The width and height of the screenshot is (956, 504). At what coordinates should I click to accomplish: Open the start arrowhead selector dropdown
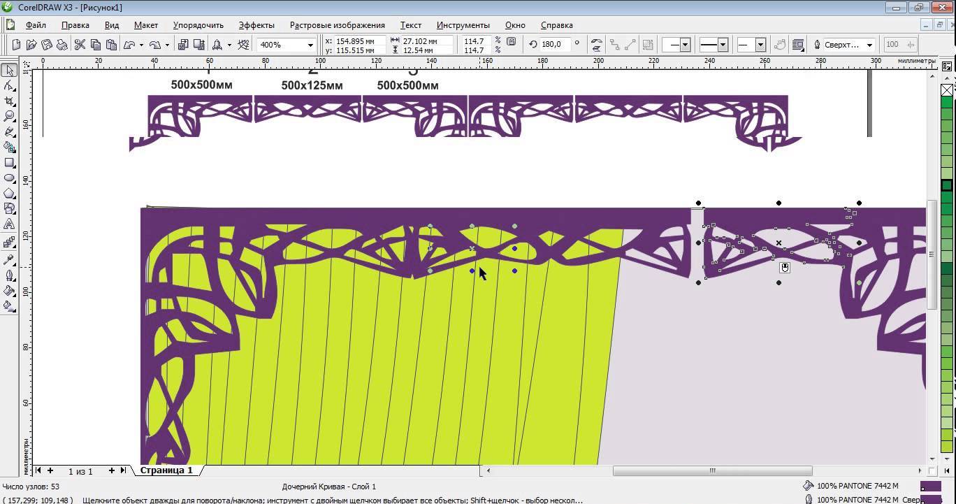click(x=685, y=45)
